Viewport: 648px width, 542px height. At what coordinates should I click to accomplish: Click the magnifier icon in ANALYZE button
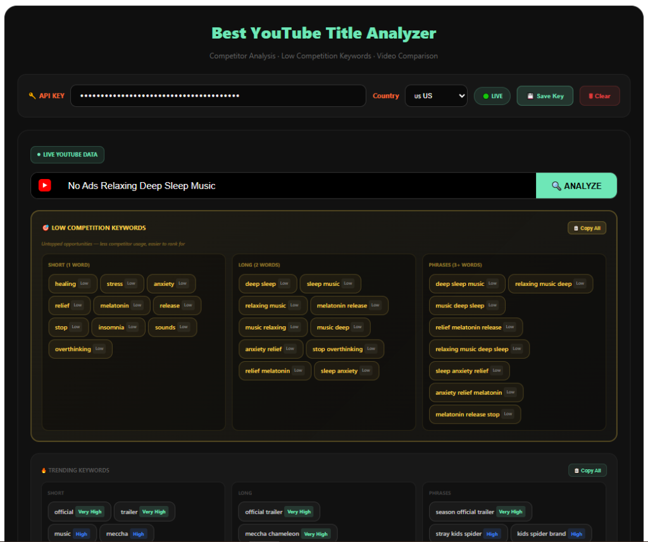pyautogui.click(x=556, y=186)
